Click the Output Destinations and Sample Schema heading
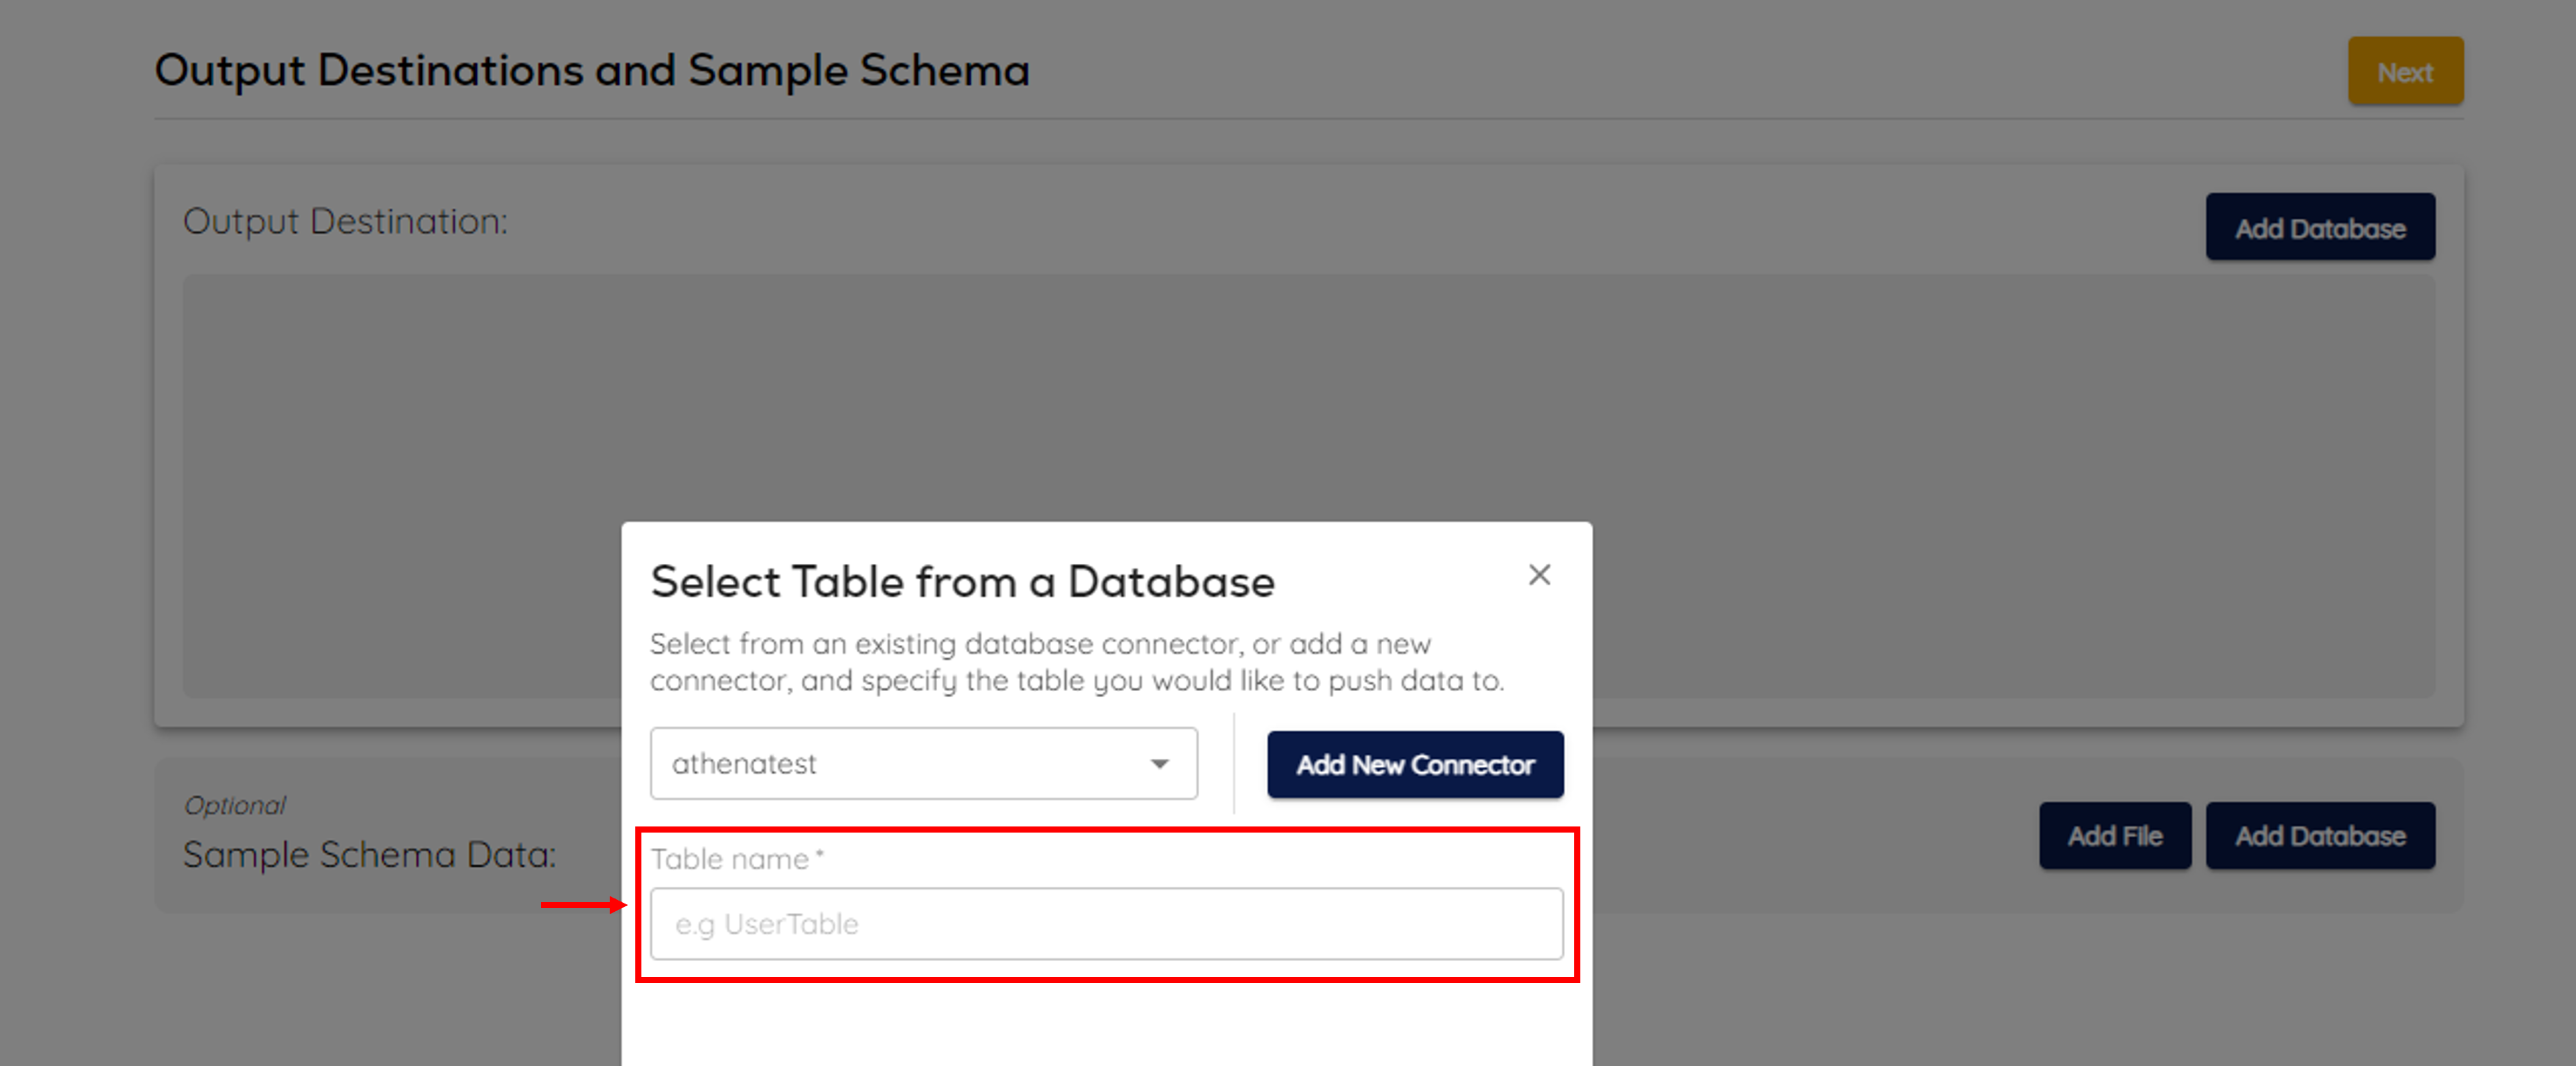 592,71
